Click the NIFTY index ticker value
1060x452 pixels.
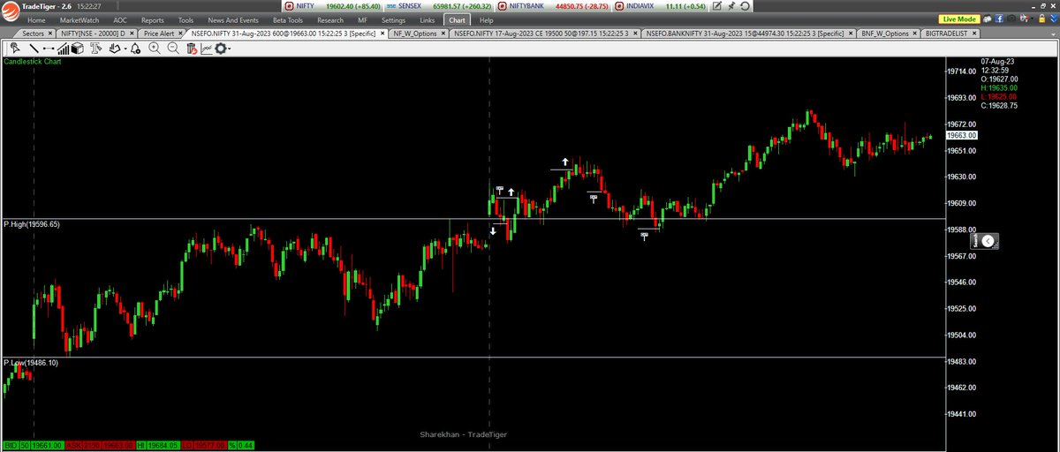point(355,5)
